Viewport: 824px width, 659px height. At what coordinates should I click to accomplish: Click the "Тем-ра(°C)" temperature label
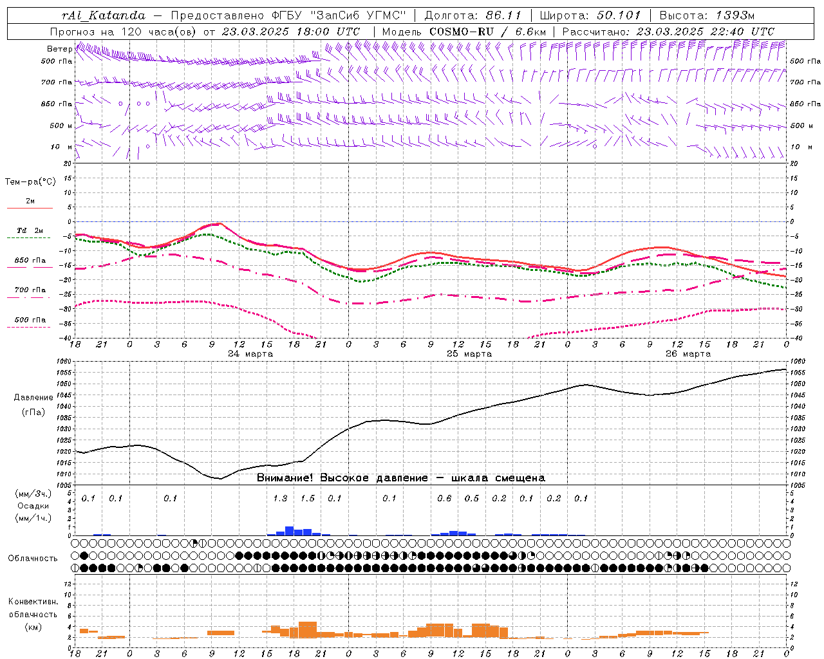click(30, 182)
